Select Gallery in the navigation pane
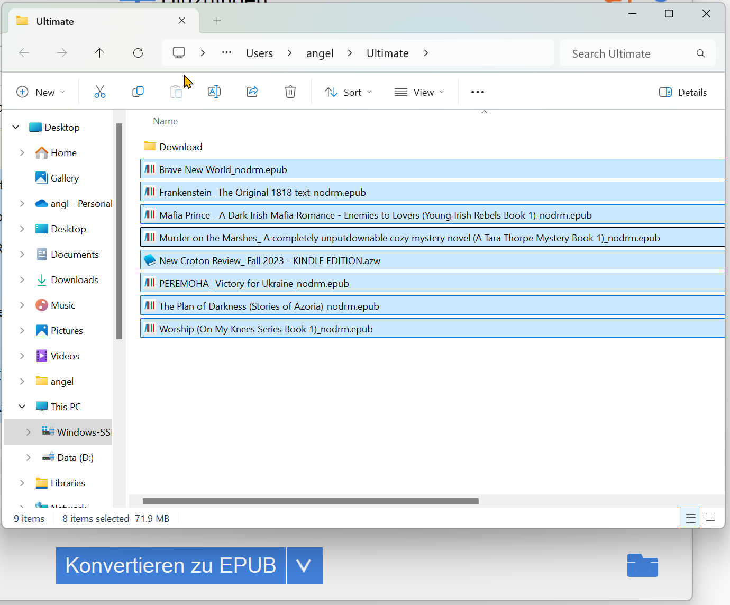The image size is (730, 605). pyautogui.click(x=57, y=178)
